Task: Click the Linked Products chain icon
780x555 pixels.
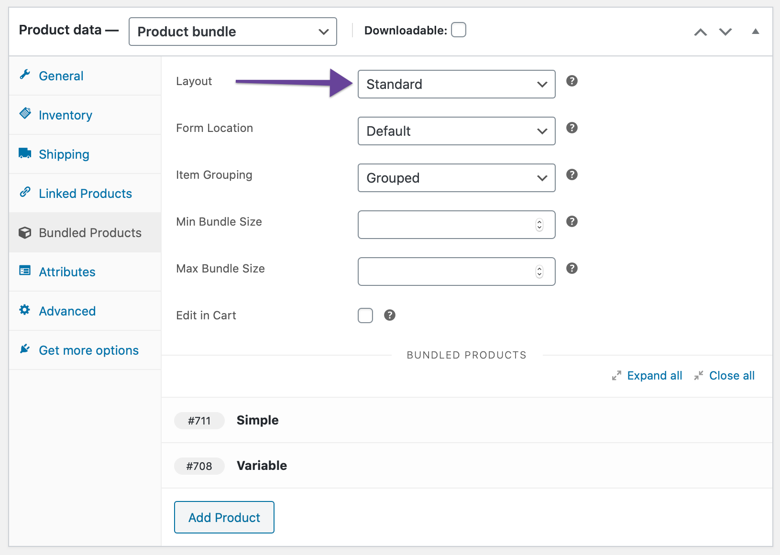Action: coord(25,192)
